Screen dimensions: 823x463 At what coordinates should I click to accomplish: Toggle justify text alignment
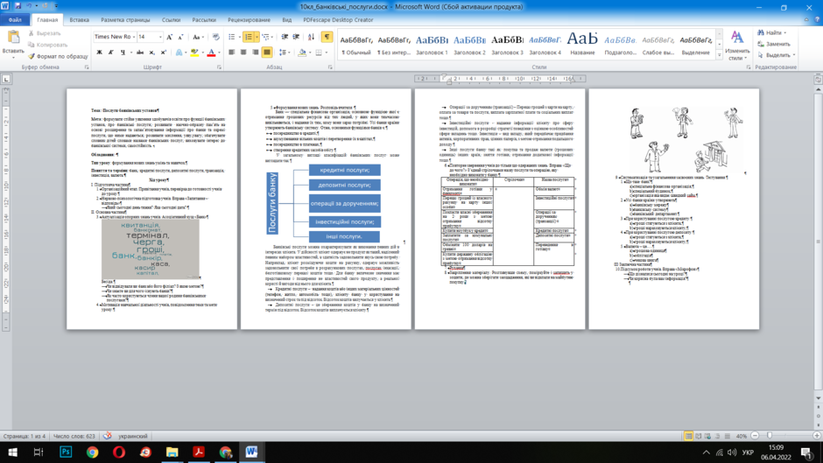[267, 53]
